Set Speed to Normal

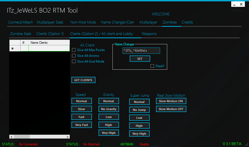[82, 101]
